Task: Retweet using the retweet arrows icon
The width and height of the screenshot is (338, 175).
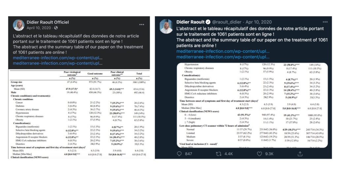Action: (x=219, y=154)
